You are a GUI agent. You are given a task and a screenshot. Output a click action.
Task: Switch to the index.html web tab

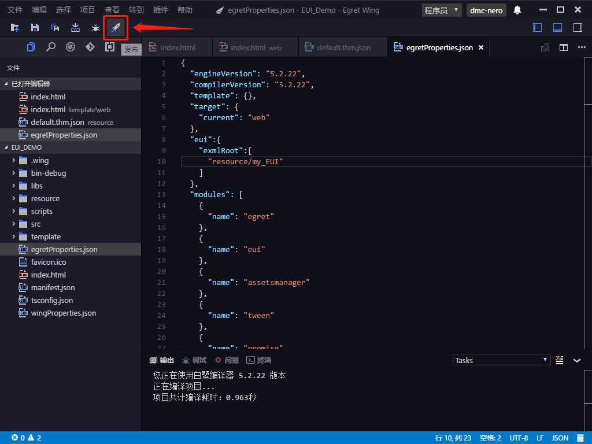pos(255,47)
